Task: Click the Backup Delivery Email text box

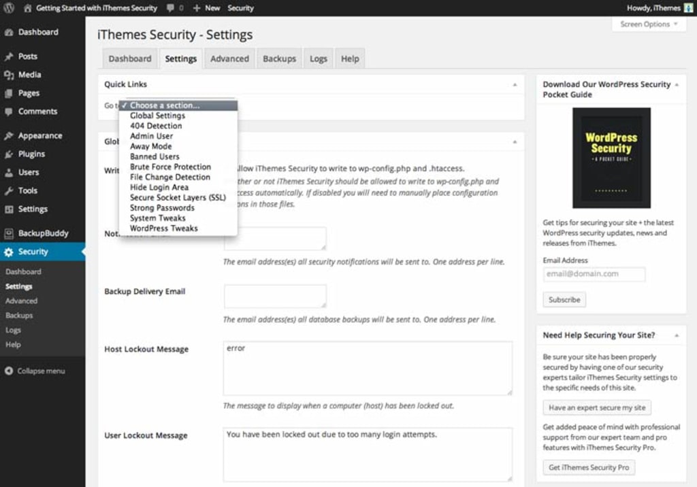Action: pos(275,297)
